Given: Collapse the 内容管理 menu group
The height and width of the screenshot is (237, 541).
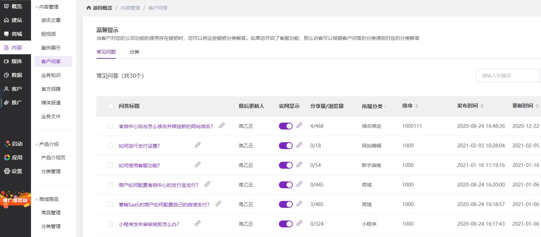Looking at the screenshot, I should point(37,7).
